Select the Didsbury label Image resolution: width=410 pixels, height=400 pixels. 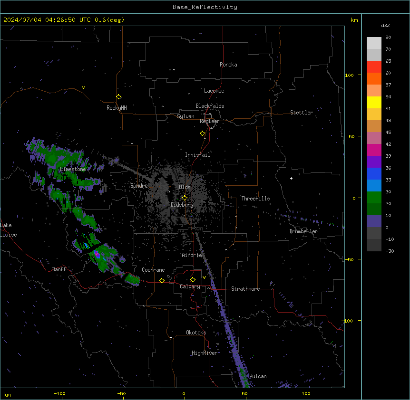pyautogui.click(x=182, y=205)
